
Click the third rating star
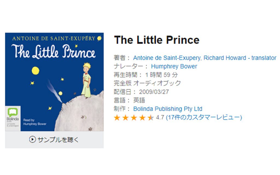pyautogui.click(x=134, y=118)
